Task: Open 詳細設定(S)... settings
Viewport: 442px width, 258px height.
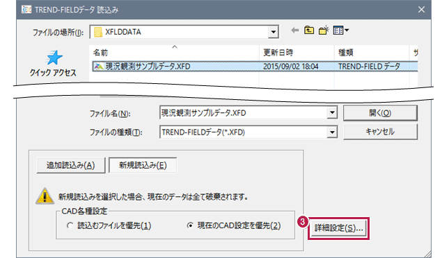Action: tap(338, 228)
